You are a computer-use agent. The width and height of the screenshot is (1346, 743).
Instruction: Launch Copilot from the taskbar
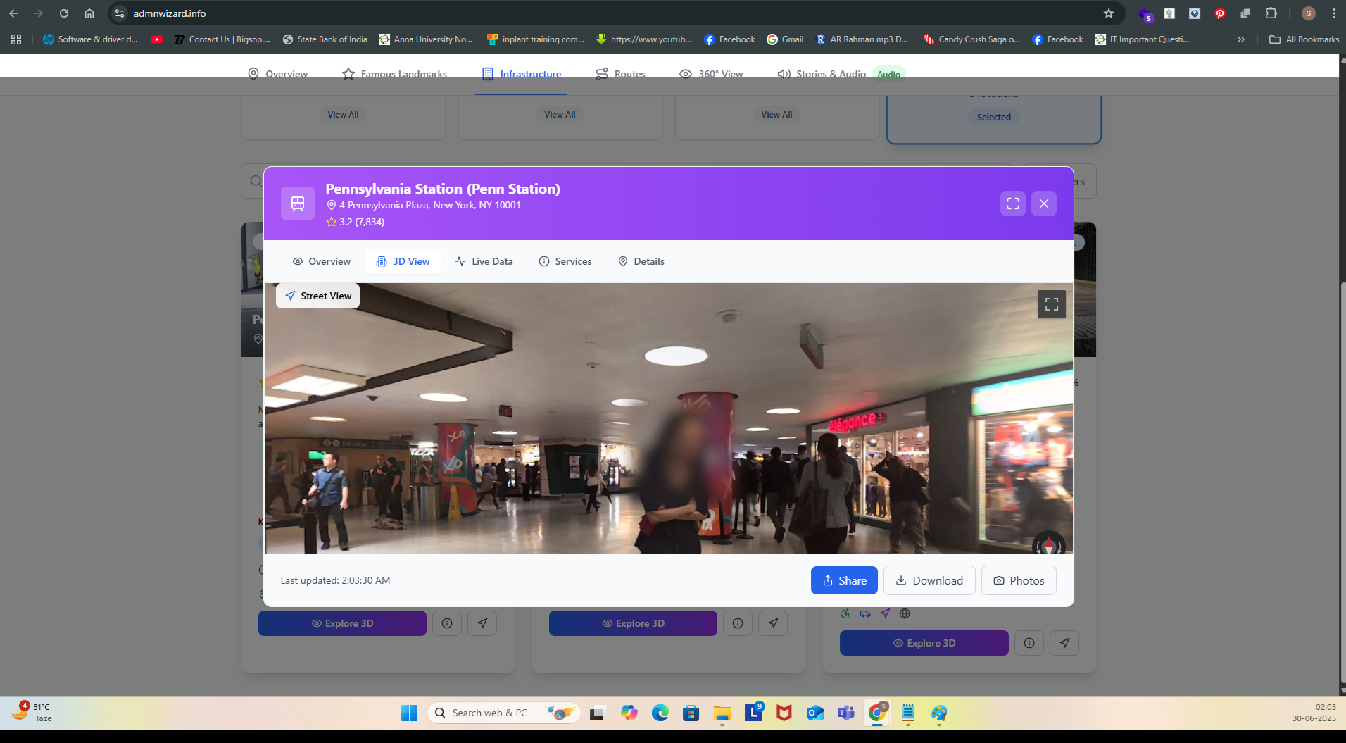coord(629,713)
